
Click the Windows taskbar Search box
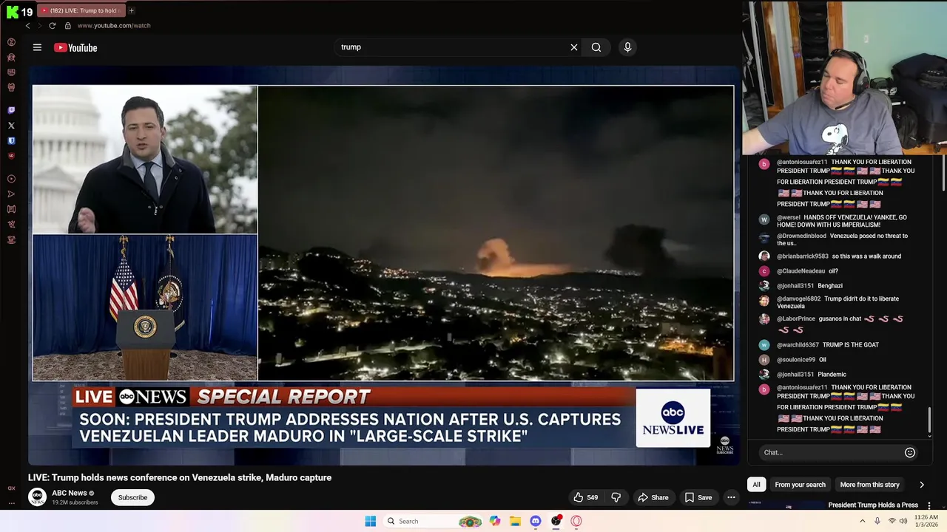[x=433, y=521]
